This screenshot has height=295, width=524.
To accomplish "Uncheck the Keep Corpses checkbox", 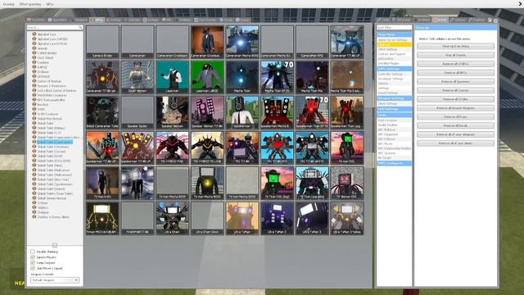I will click(x=33, y=262).
